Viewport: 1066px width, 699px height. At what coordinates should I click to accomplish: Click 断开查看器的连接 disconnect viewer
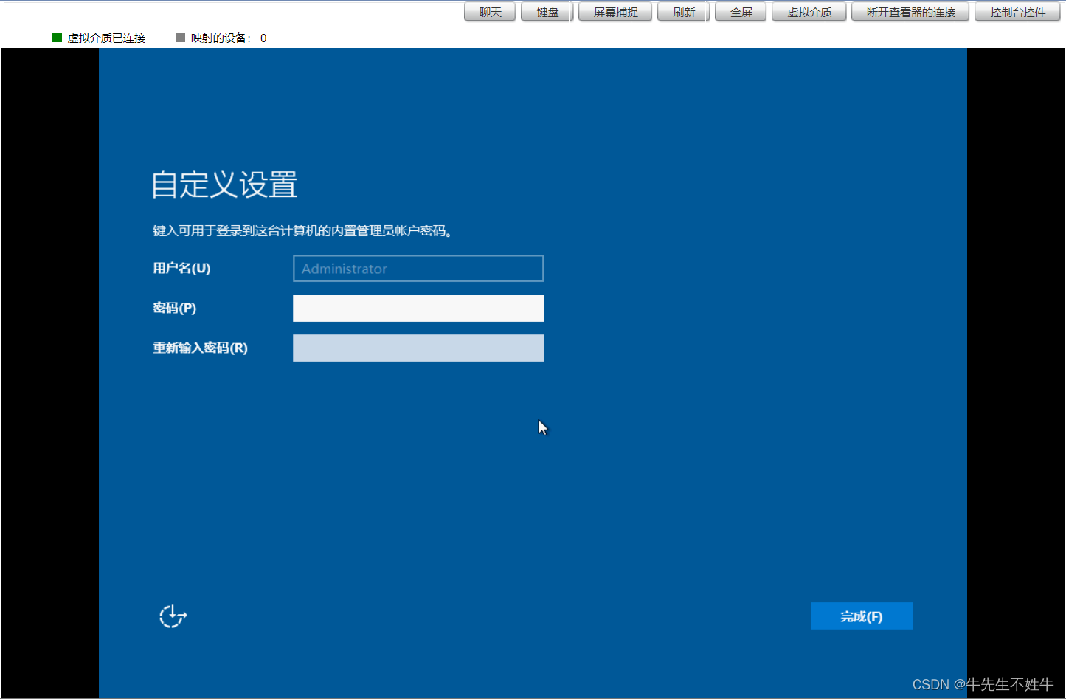point(910,12)
